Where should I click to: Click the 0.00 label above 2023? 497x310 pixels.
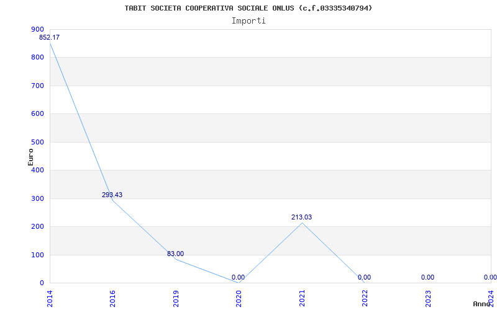click(x=427, y=277)
